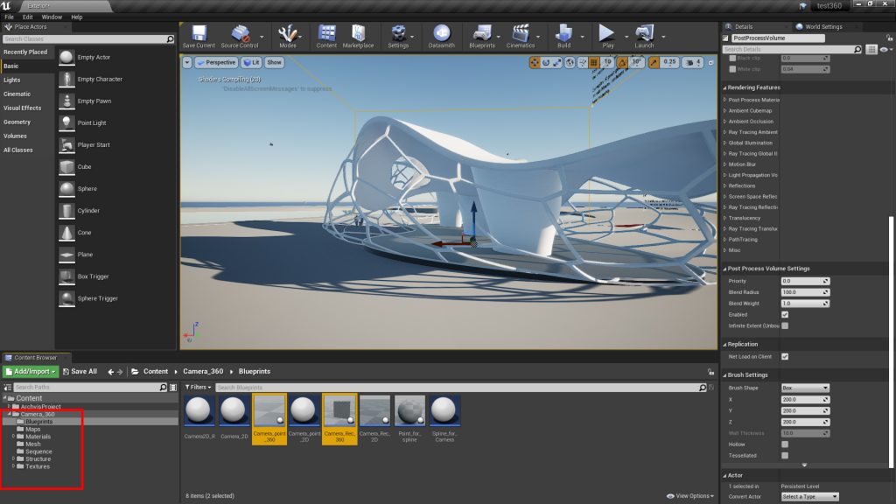Select the Lights category in Place Actors
896x504 pixels.
12,80
